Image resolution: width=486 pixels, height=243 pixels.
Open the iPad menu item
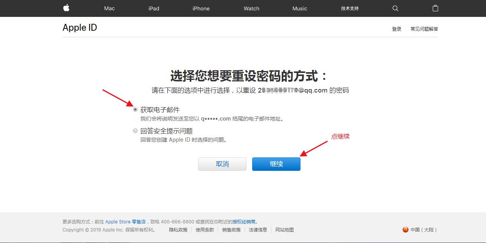pyautogui.click(x=154, y=8)
